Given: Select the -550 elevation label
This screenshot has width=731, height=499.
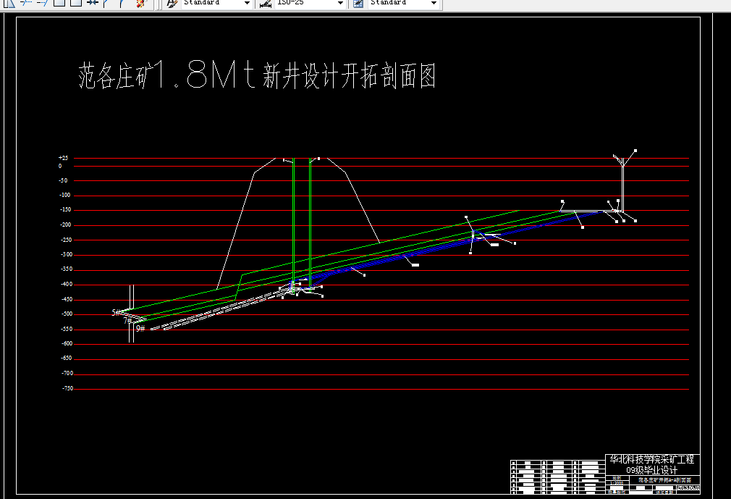Looking at the screenshot, I should tap(67, 329).
